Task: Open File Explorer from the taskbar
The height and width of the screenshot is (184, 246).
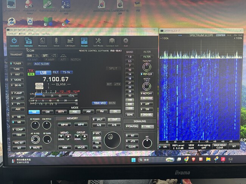Action: click(208, 159)
